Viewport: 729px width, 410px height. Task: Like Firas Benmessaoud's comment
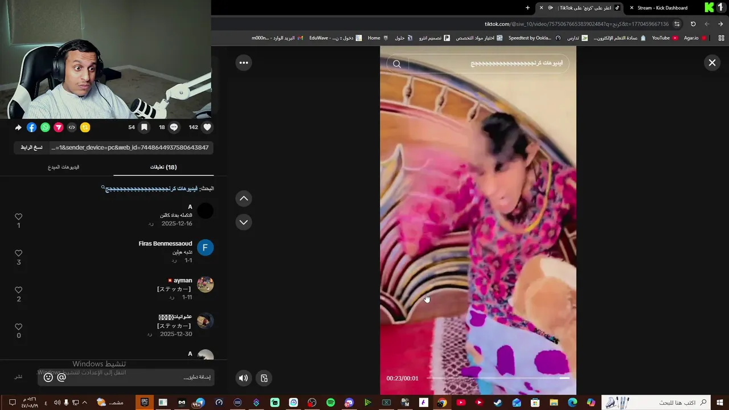18,253
